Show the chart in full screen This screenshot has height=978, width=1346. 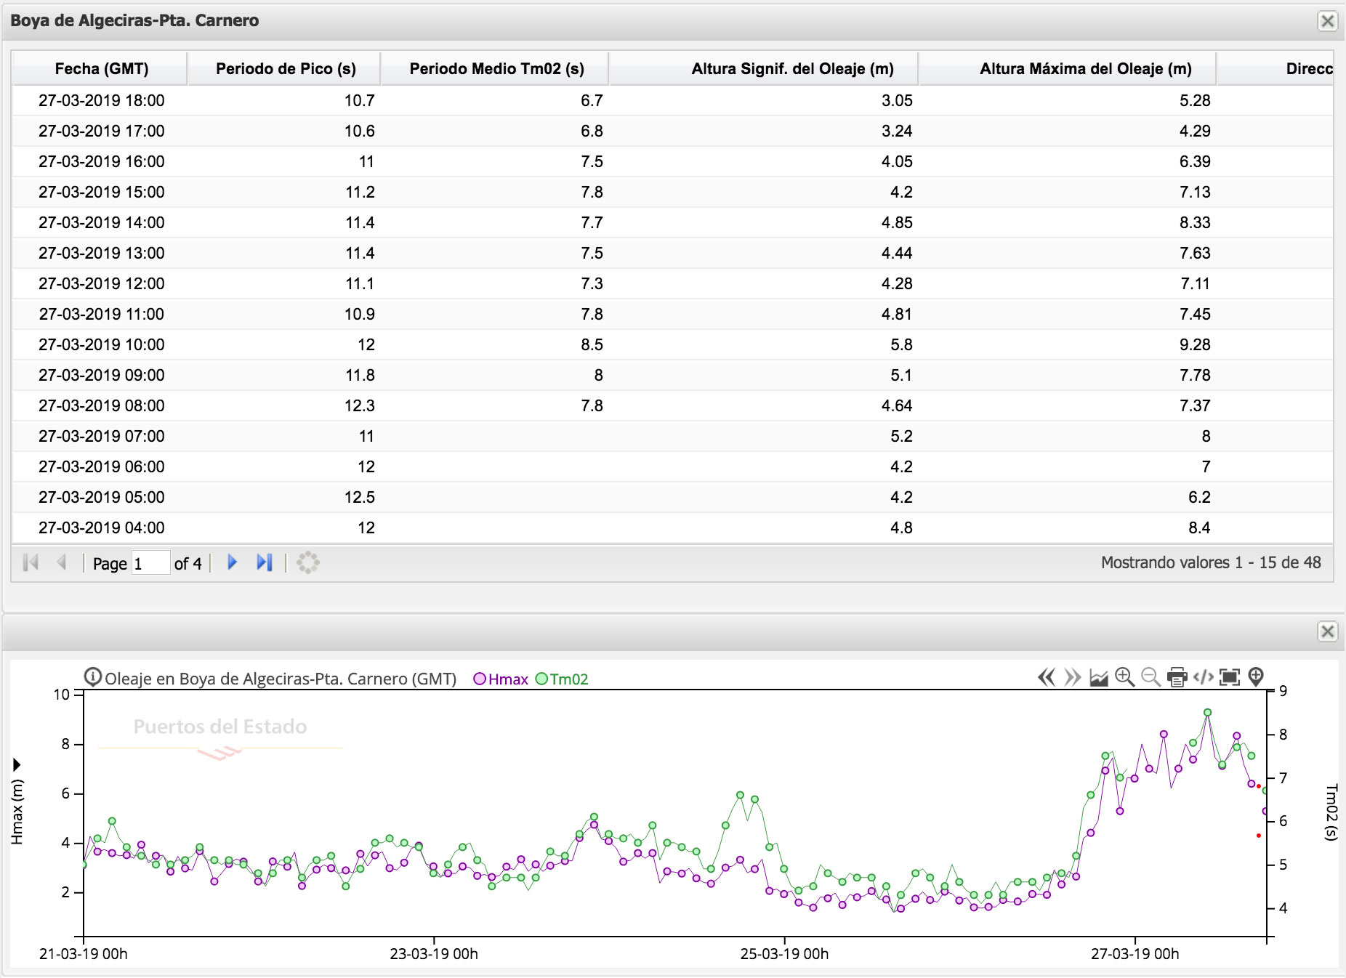click(1230, 677)
